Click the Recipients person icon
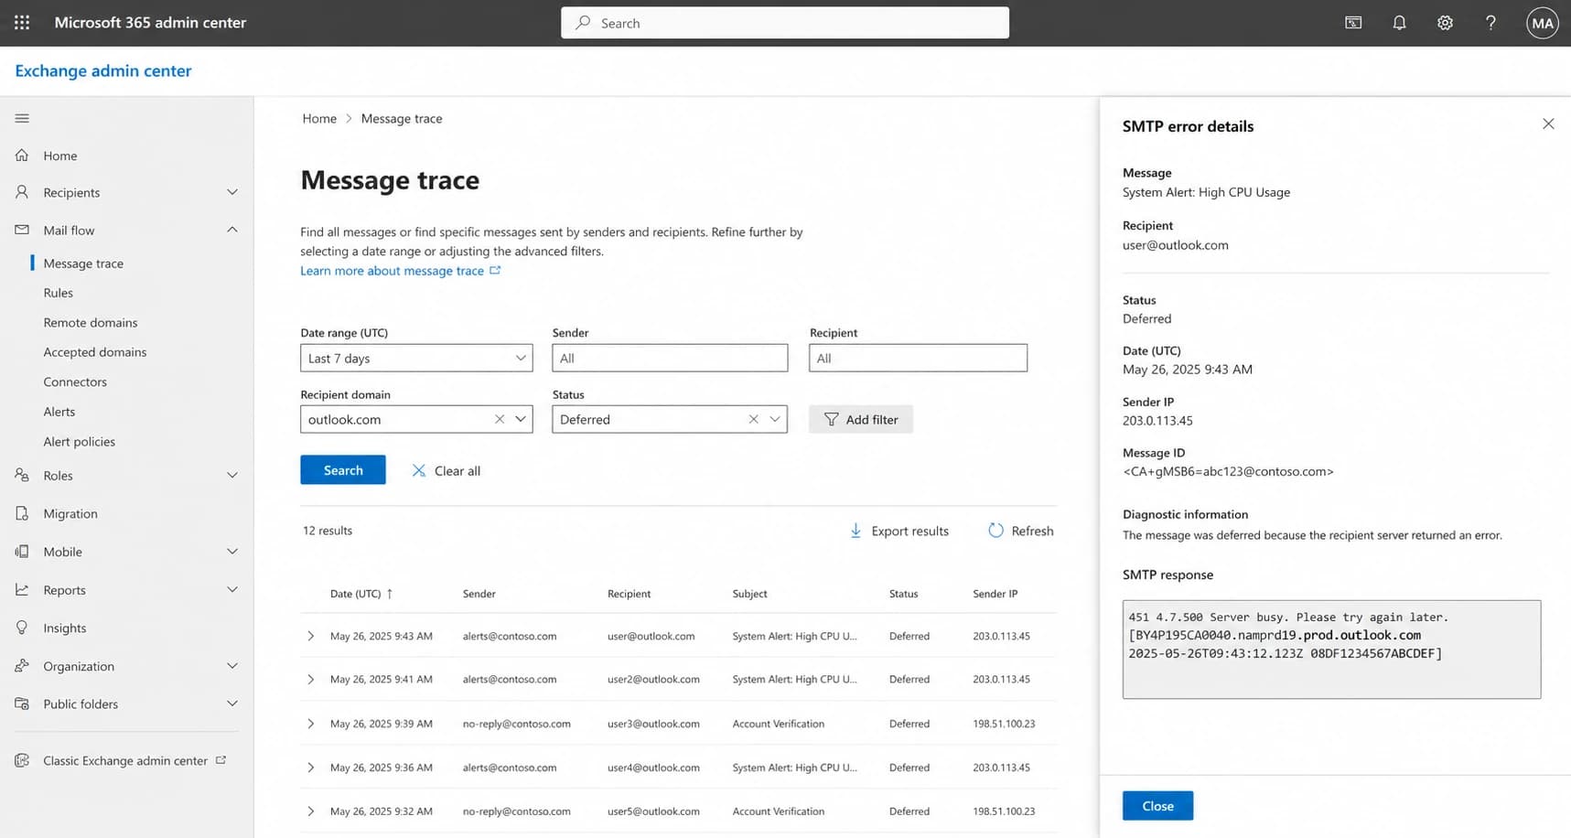Image resolution: width=1571 pixels, height=838 pixels. (x=22, y=192)
